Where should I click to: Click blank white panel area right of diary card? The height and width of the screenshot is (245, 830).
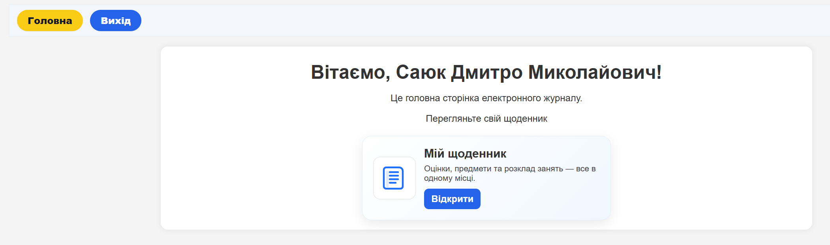pos(711,177)
